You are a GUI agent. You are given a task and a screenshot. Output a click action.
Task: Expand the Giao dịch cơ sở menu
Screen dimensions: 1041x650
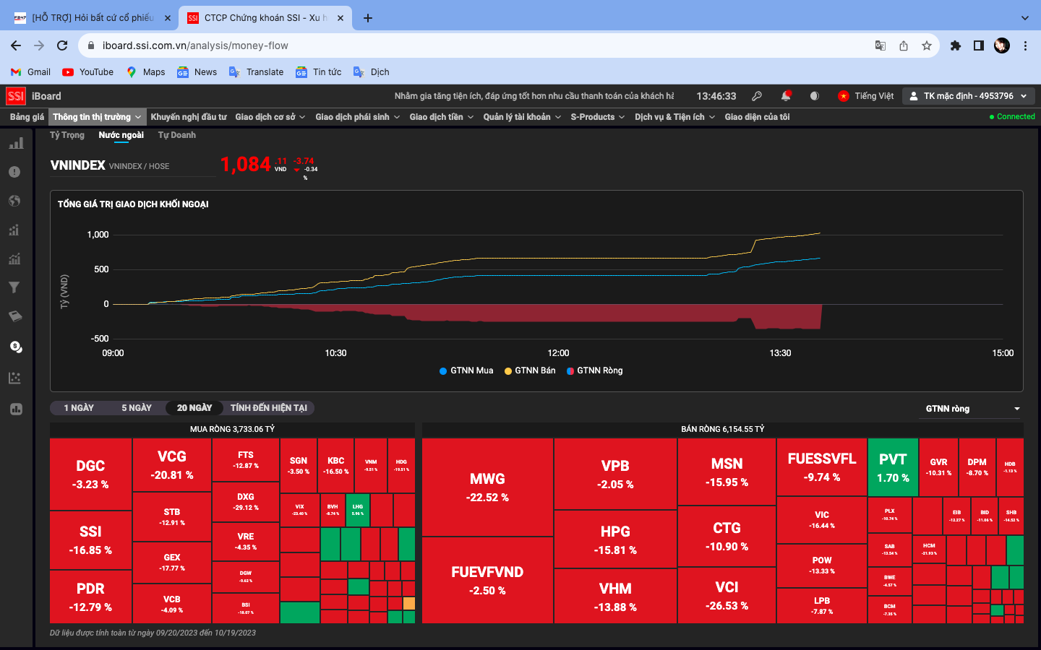[x=270, y=117]
